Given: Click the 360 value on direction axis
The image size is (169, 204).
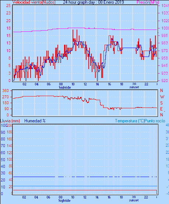Looking at the screenshot, I should point(6,91).
